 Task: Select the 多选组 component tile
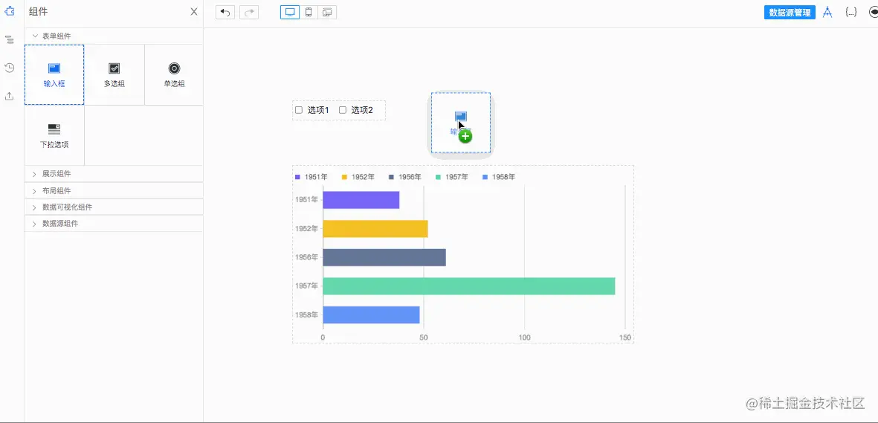[114, 75]
